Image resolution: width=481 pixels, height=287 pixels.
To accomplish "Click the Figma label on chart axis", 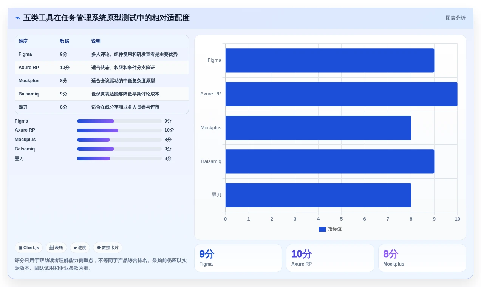I will click(x=214, y=60).
